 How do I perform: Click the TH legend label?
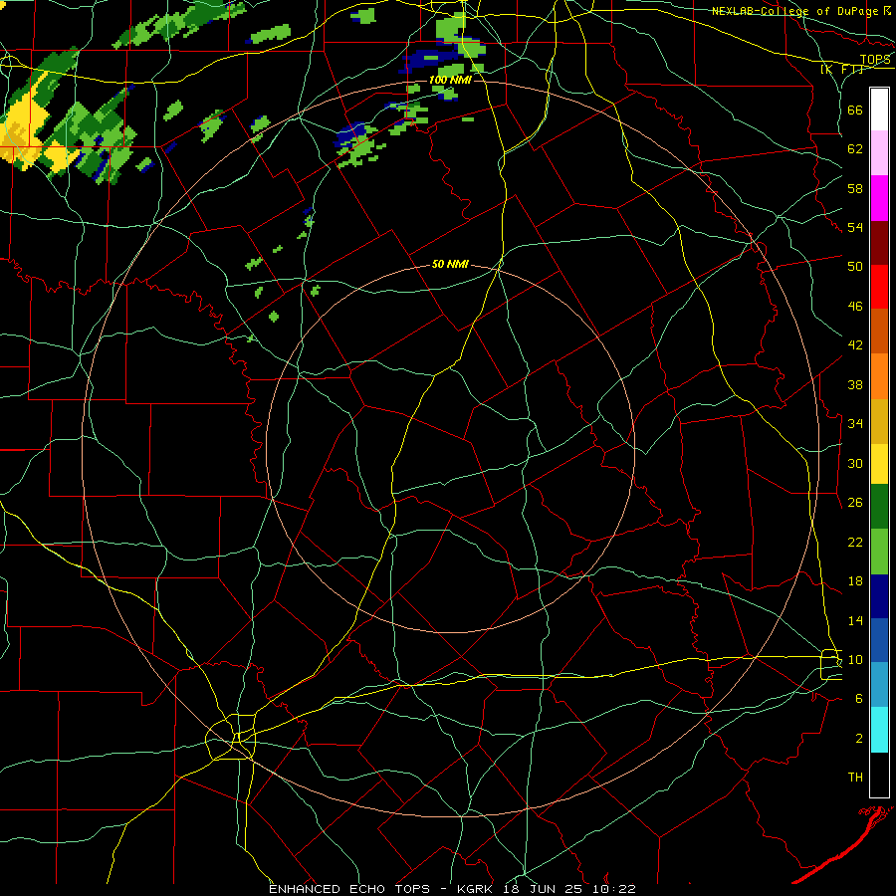coord(855,778)
